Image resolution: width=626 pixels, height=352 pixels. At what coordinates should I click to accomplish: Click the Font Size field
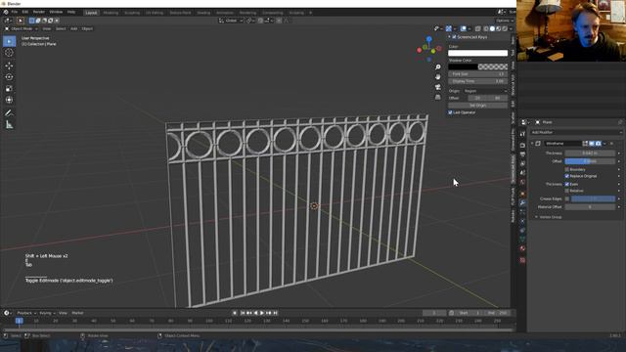[478, 74]
